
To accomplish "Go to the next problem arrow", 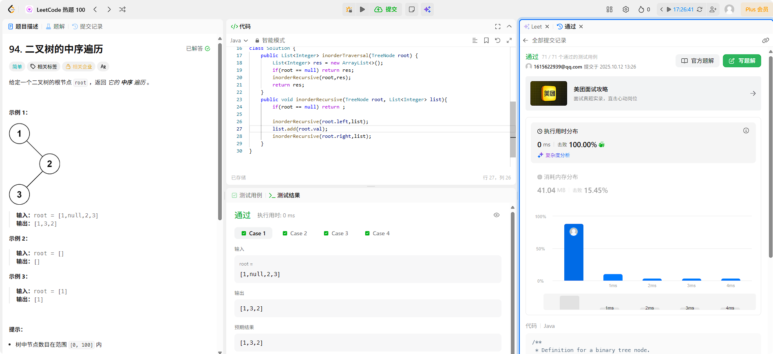I will point(109,9).
